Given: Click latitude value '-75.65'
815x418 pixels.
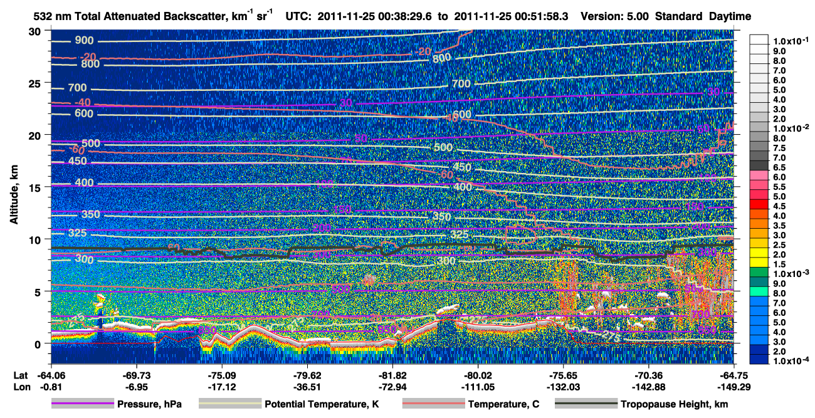Looking at the screenshot, I should tap(563, 375).
